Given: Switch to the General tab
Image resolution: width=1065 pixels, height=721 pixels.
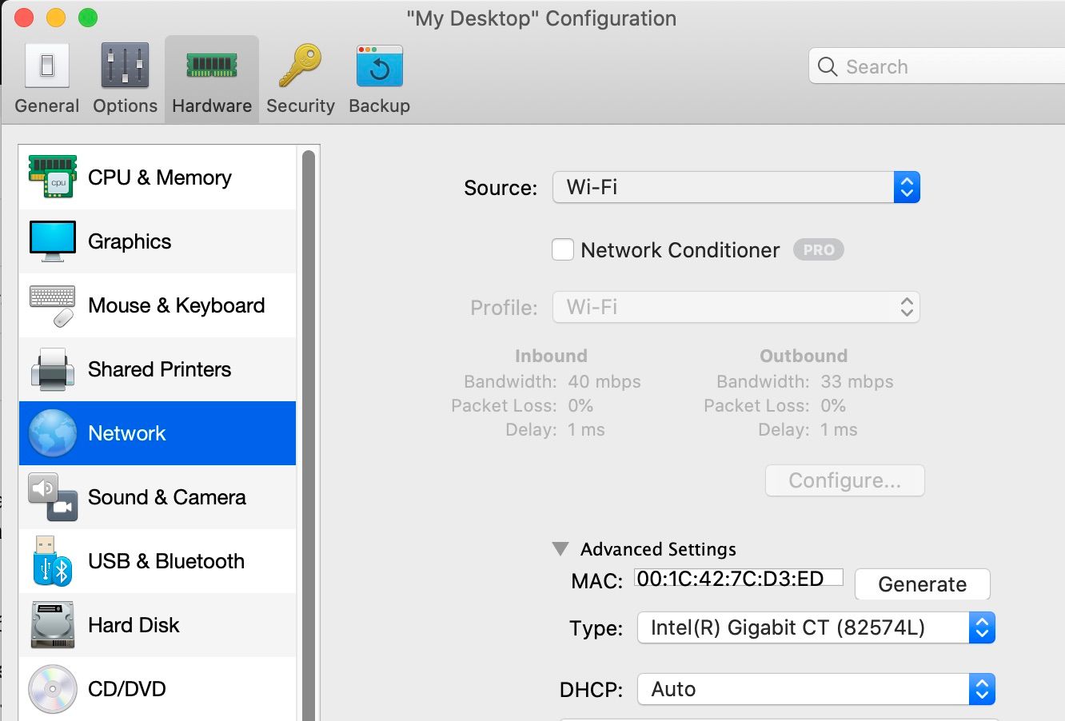Looking at the screenshot, I should coord(46,76).
